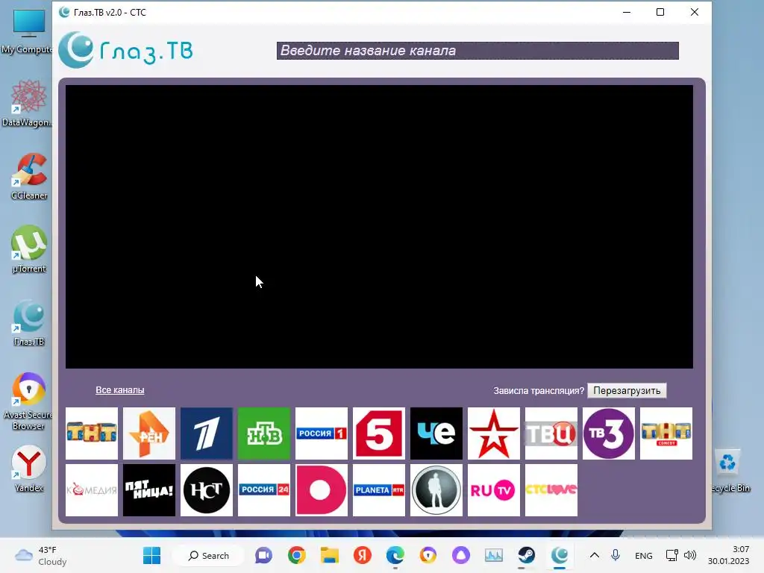Show hidden system tray icons
This screenshot has height=573, width=764.
click(595, 555)
